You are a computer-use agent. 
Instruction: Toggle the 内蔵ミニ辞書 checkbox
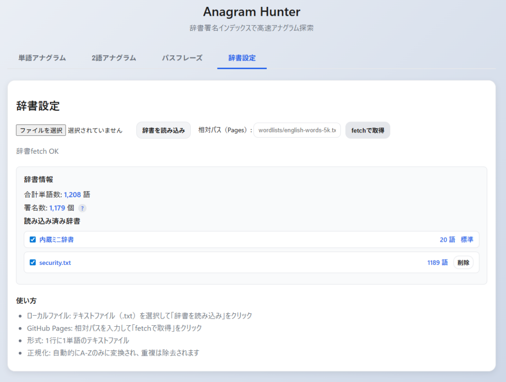click(33, 240)
